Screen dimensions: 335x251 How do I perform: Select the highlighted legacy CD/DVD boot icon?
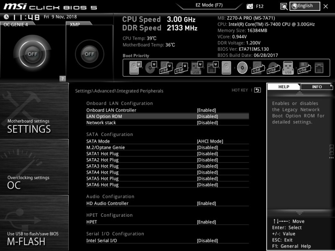click(242, 68)
